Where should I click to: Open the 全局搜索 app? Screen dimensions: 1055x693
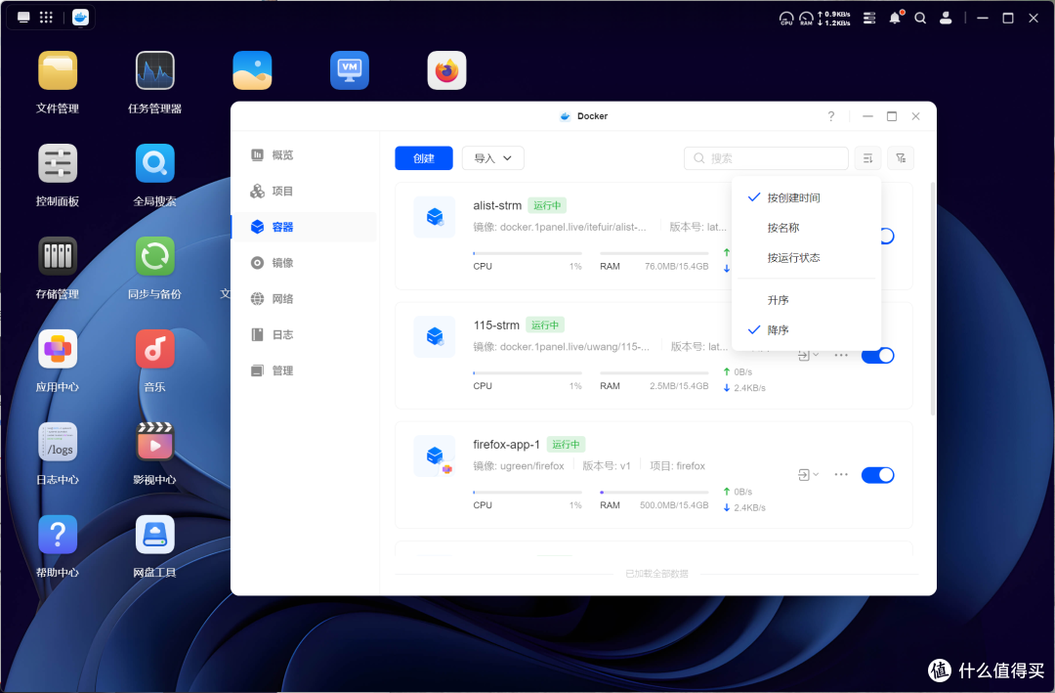coord(154,163)
